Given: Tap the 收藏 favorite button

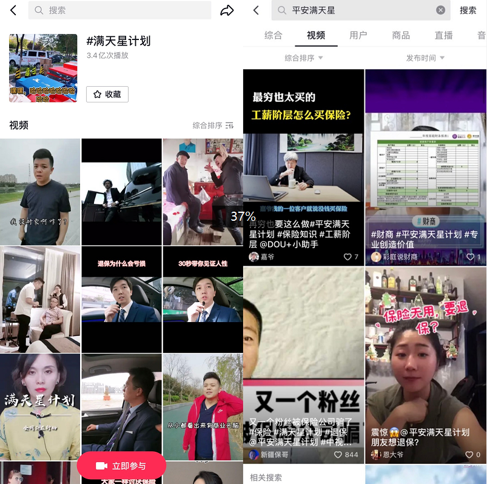Looking at the screenshot, I should click(107, 94).
